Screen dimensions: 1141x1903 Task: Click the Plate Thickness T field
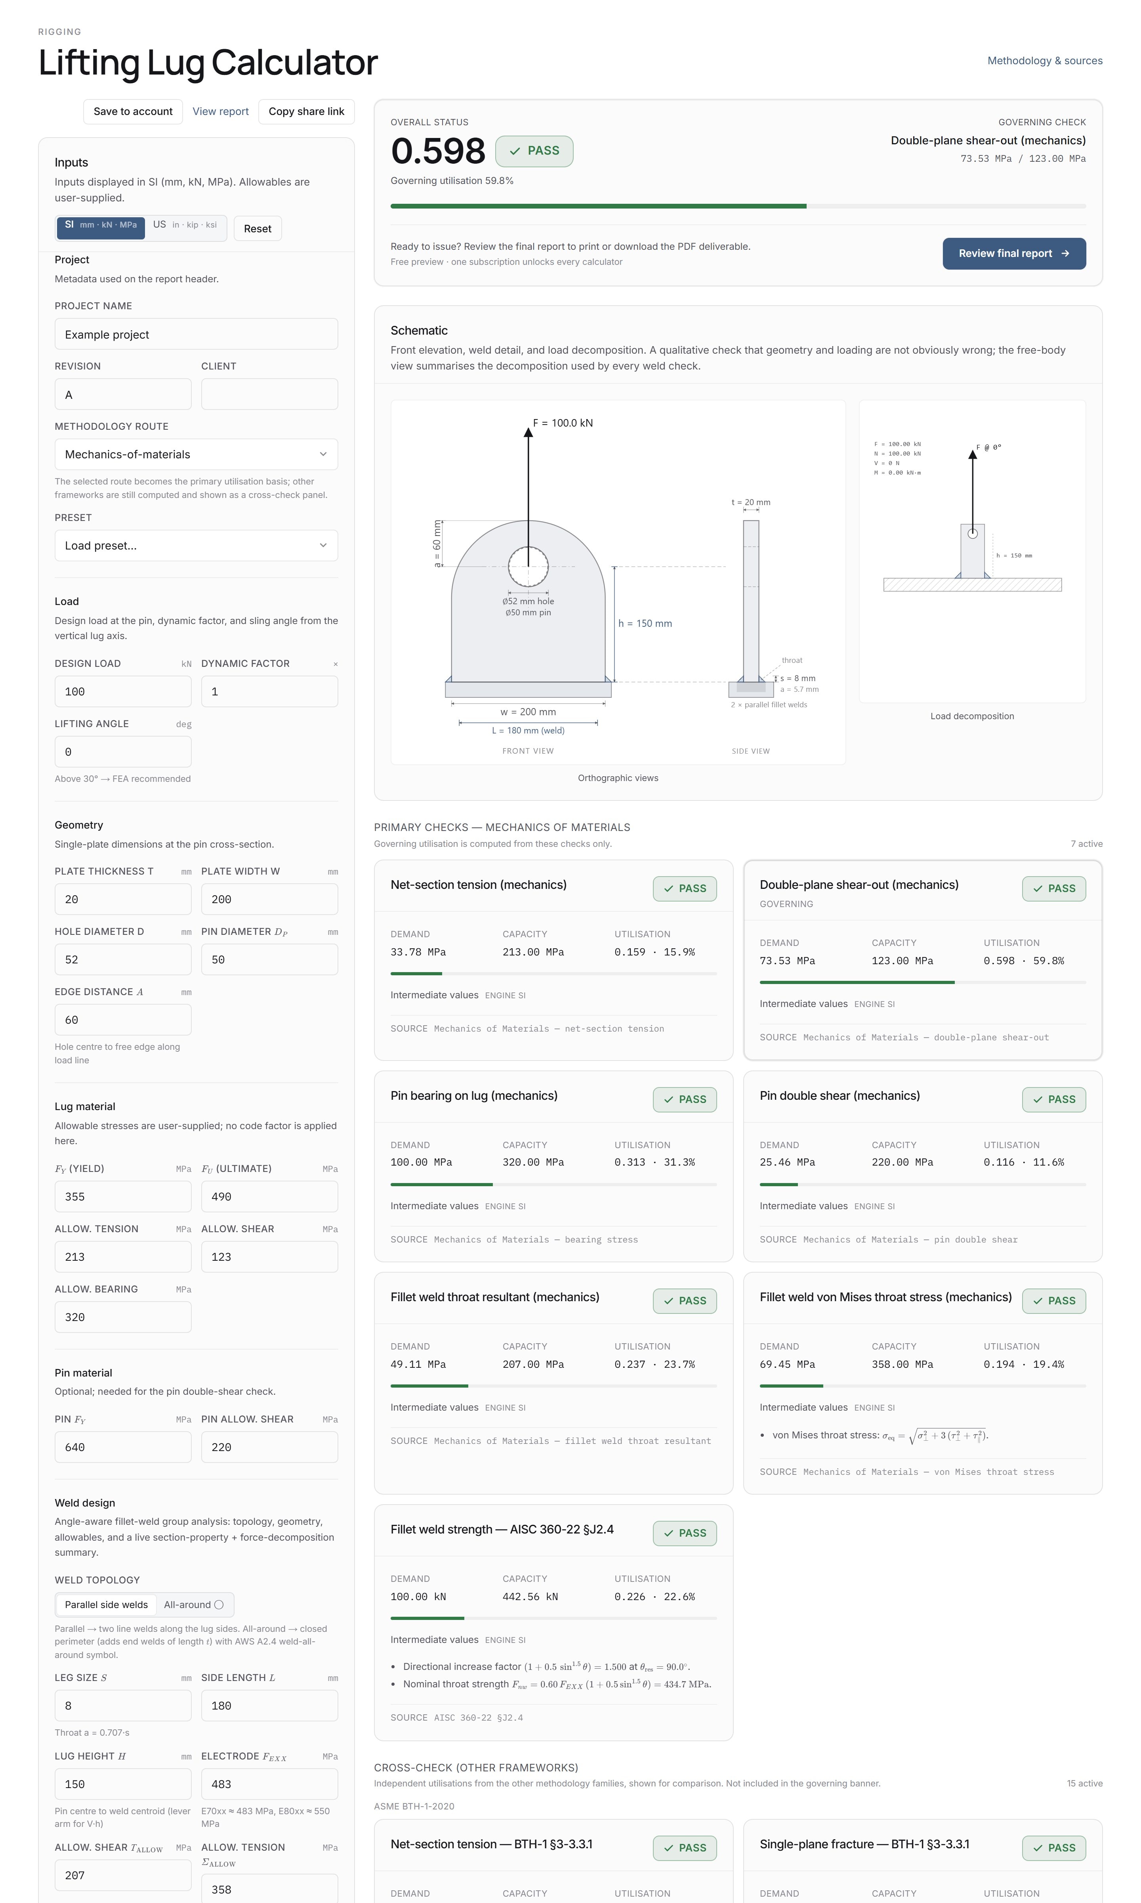(x=123, y=899)
